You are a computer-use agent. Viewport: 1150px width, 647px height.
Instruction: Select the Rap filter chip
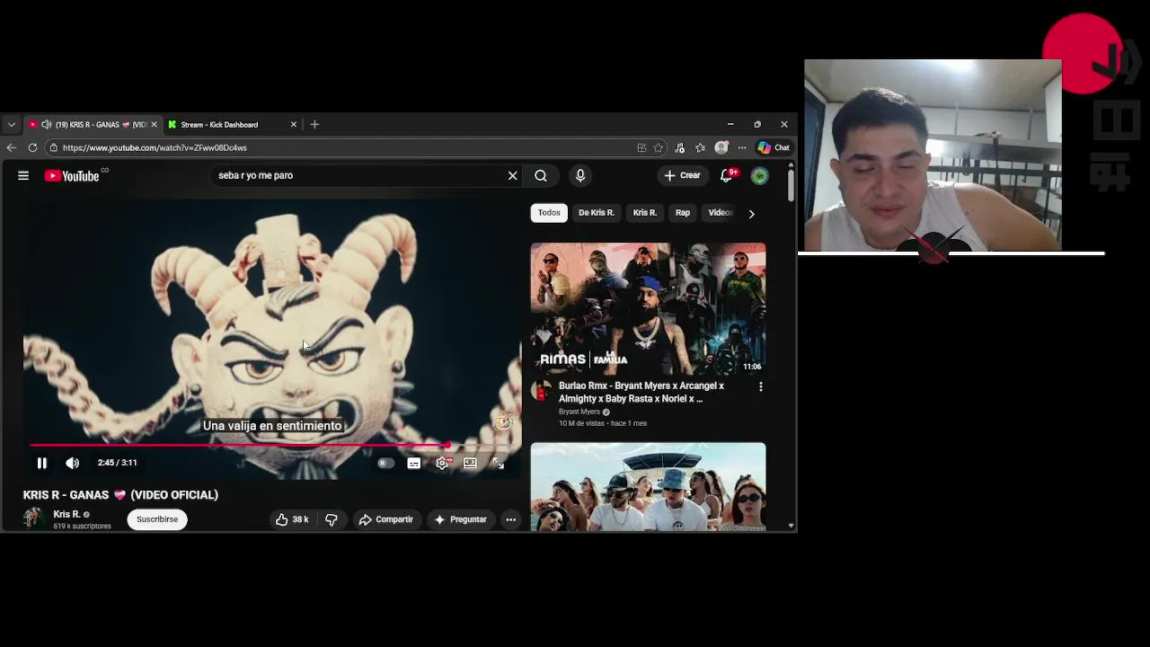[683, 213]
